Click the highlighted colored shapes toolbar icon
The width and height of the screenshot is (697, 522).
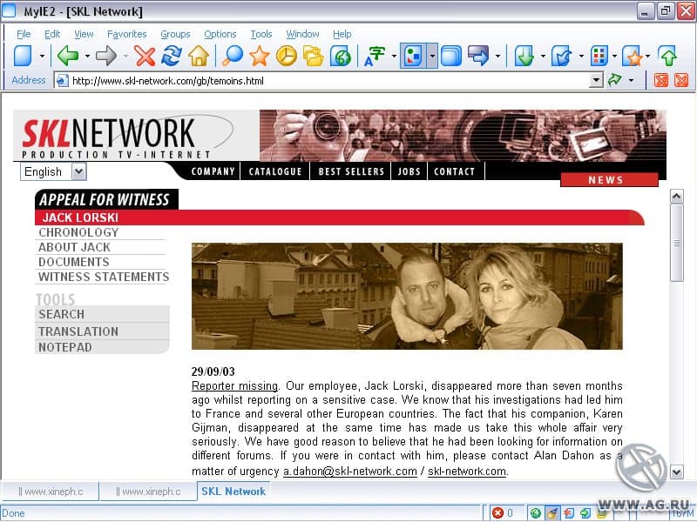pyautogui.click(x=413, y=56)
